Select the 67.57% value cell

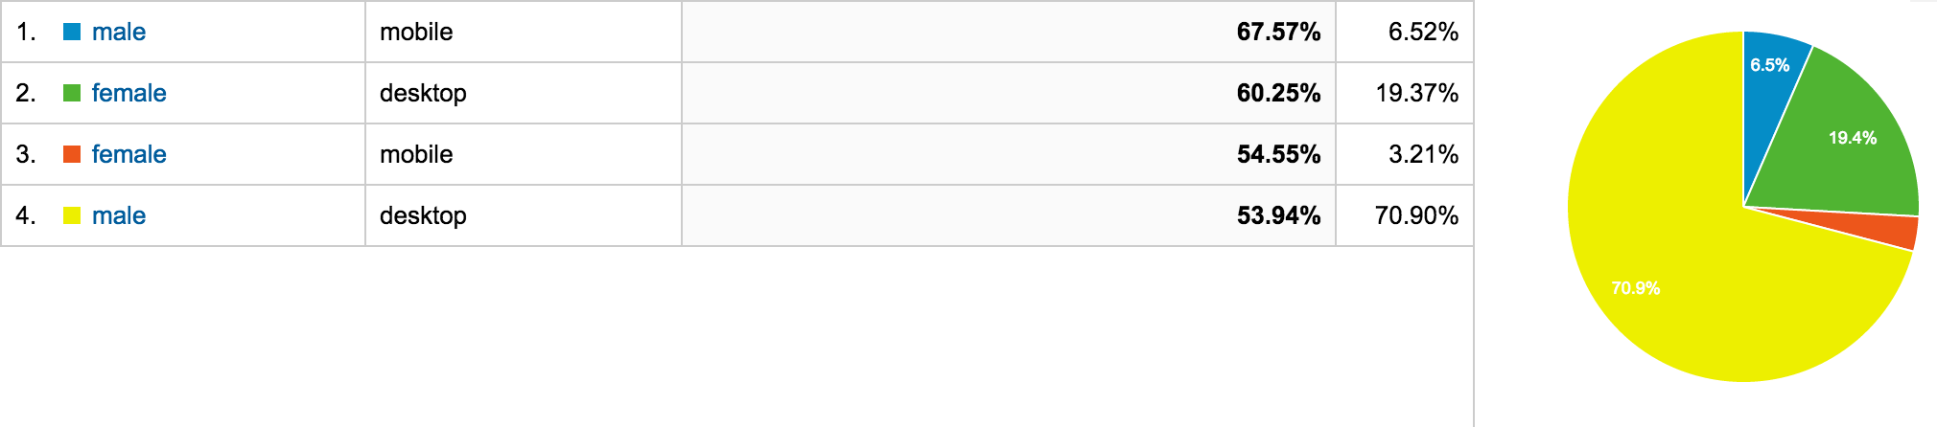coord(1009,32)
